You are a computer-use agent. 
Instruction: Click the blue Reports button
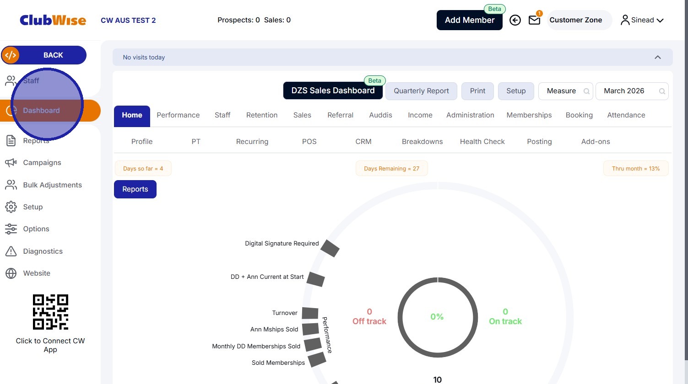135,189
